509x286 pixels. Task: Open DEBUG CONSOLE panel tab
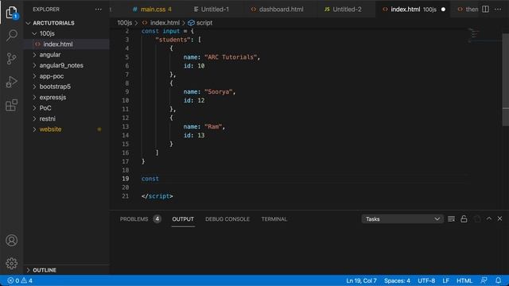pos(227,219)
